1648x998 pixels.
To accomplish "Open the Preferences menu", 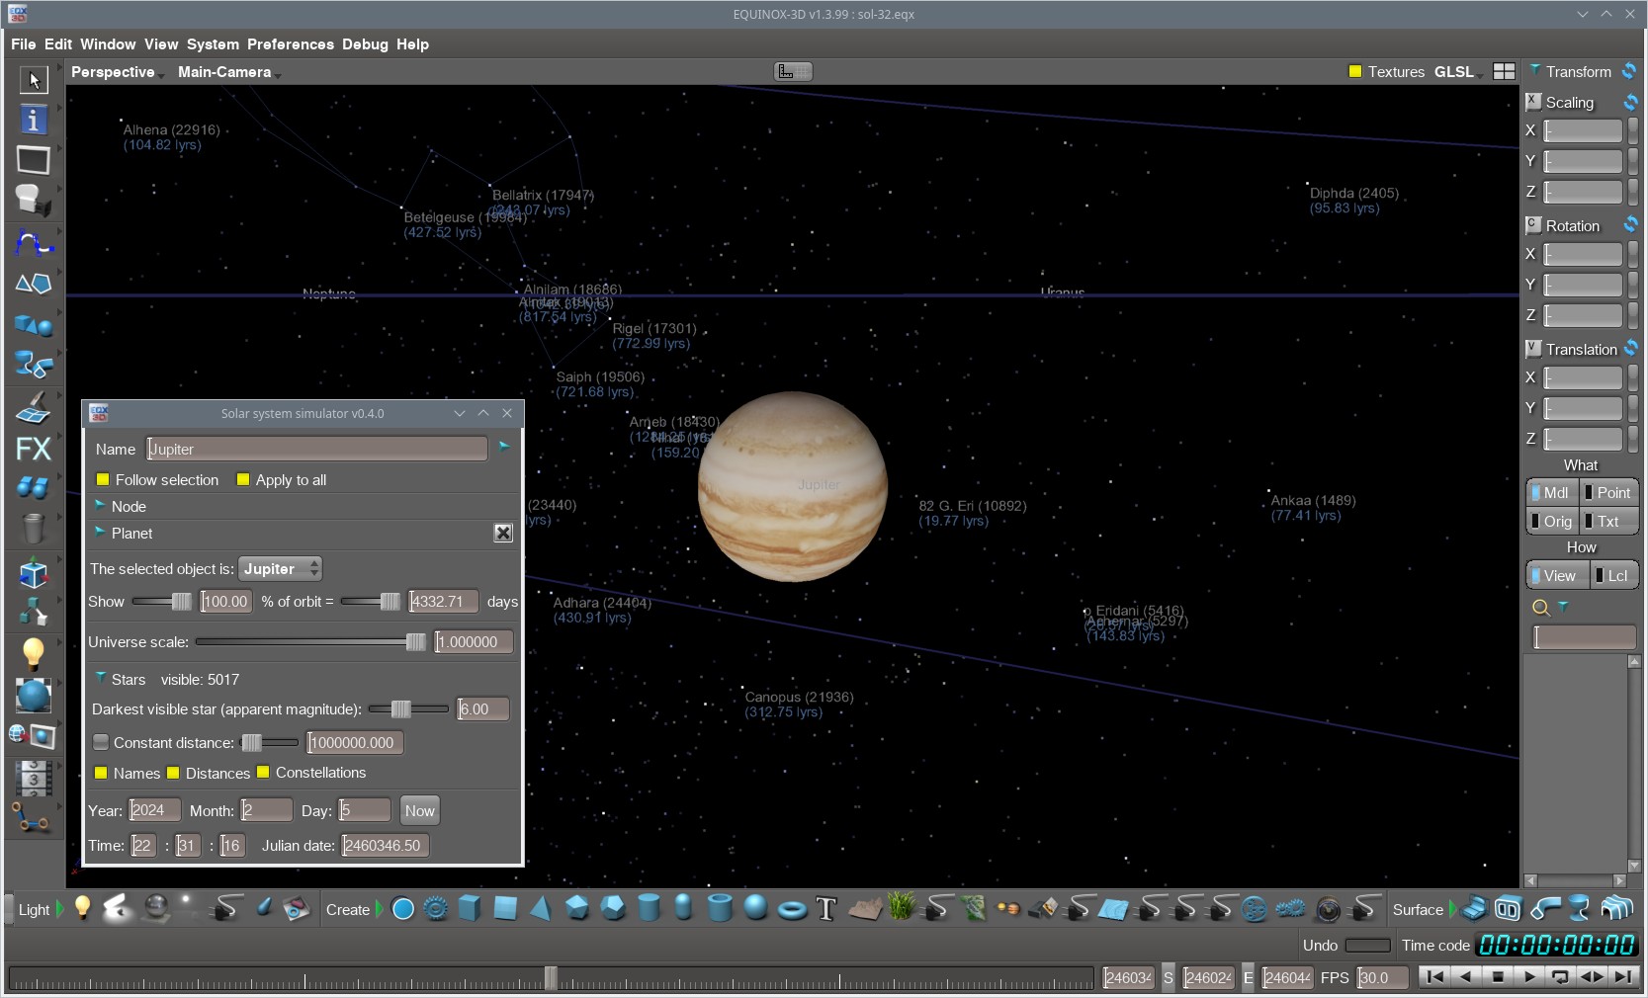I will click(290, 44).
